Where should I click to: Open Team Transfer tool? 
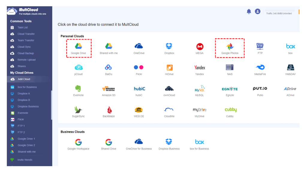26,40
